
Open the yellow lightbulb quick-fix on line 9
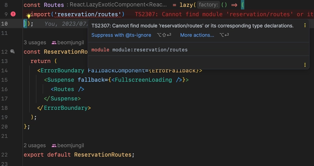(x=29, y=16)
